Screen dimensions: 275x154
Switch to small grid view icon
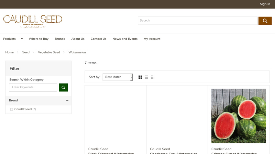[153, 77]
